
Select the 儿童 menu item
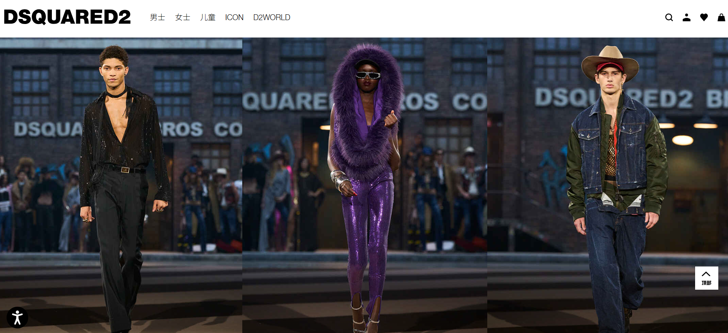(x=207, y=17)
